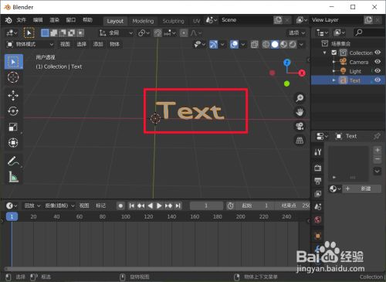The image size is (386, 282).
Task: Hide the Collection with its eye icon
Action: (378, 53)
